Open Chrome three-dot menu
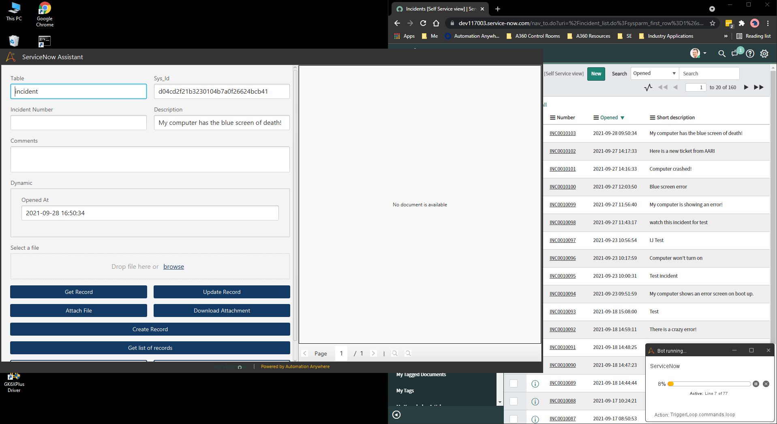Screen dimensions: 777x424 [768, 23]
